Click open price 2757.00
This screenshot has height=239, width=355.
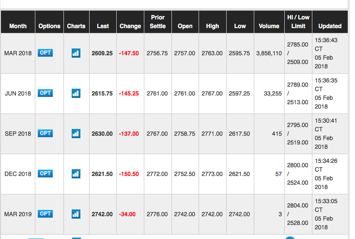pyautogui.click(x=185, y=53)
